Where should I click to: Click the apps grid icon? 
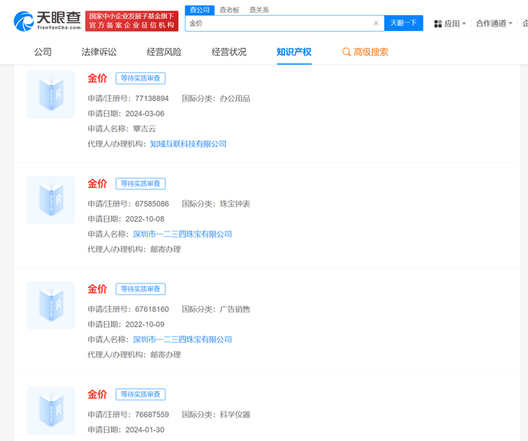pos(437,23)
